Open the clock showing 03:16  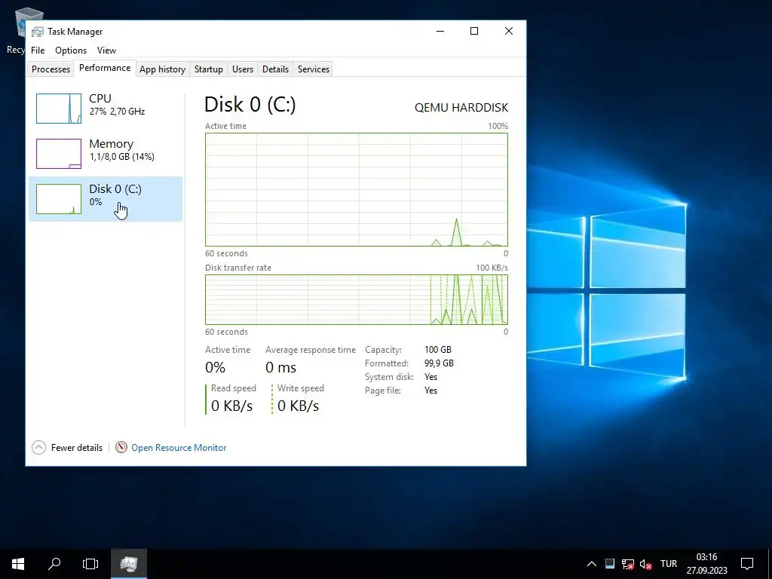[x=707, y=564]
